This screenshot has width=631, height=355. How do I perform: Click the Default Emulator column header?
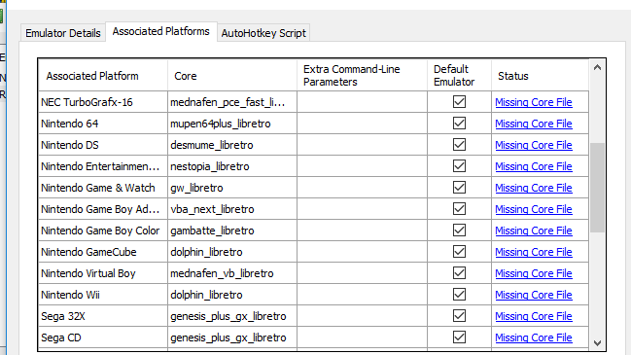(x=459, y=75)
